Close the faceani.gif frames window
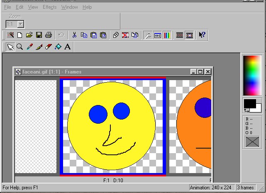266x193 pixels. 208,72
